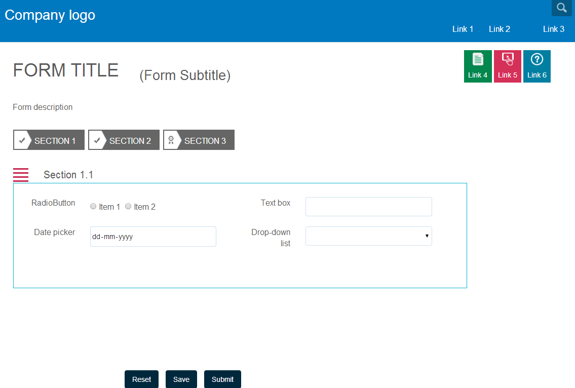Click the Date picker dd-mm-yyyy field
Image resolution: width=575 pixels, height=388 pixels.
(153, 237)
